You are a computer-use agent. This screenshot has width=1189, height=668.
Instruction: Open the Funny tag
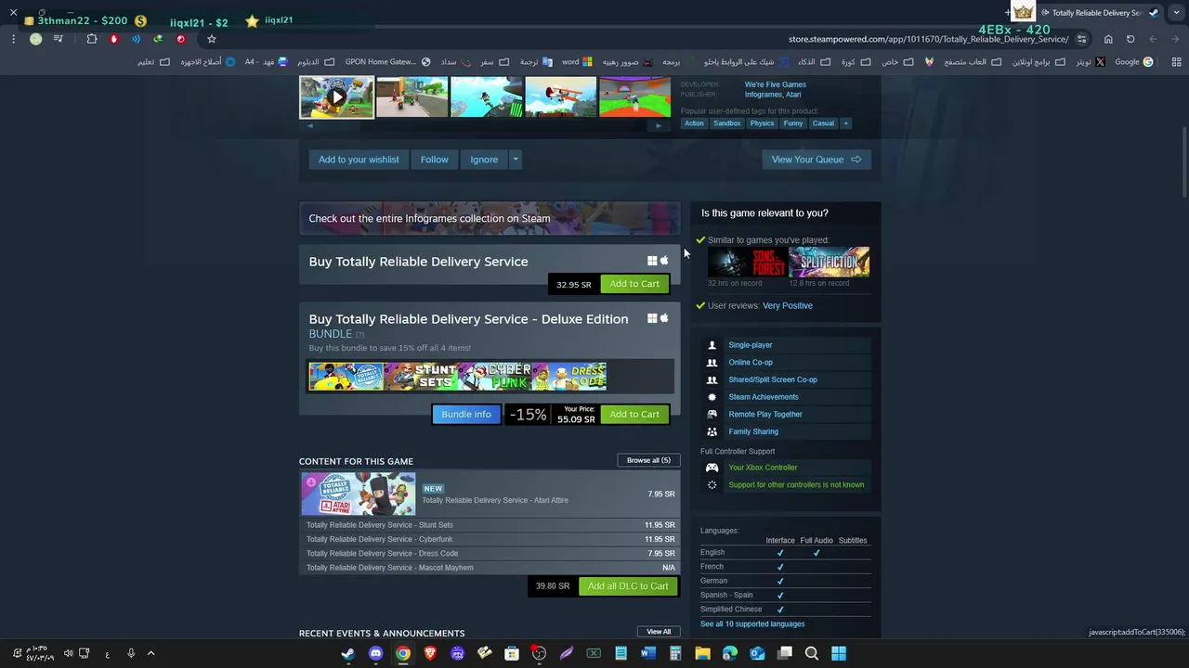(793, 123)
